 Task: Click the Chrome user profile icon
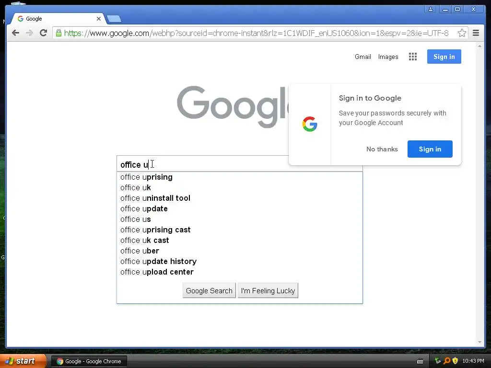tap(431, 9)
